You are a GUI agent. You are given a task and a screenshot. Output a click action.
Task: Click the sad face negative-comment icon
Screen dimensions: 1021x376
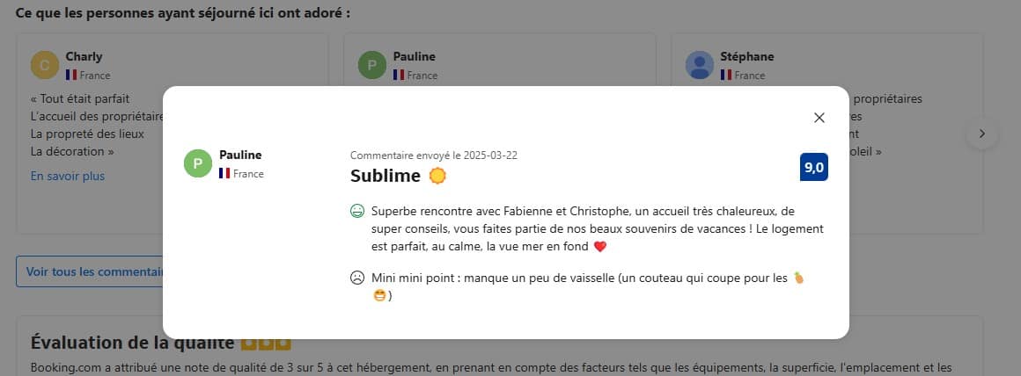pos(356,278)
